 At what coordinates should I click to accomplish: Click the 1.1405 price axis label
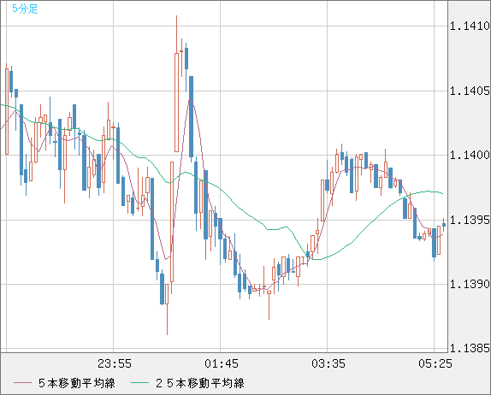click(470, 91)
